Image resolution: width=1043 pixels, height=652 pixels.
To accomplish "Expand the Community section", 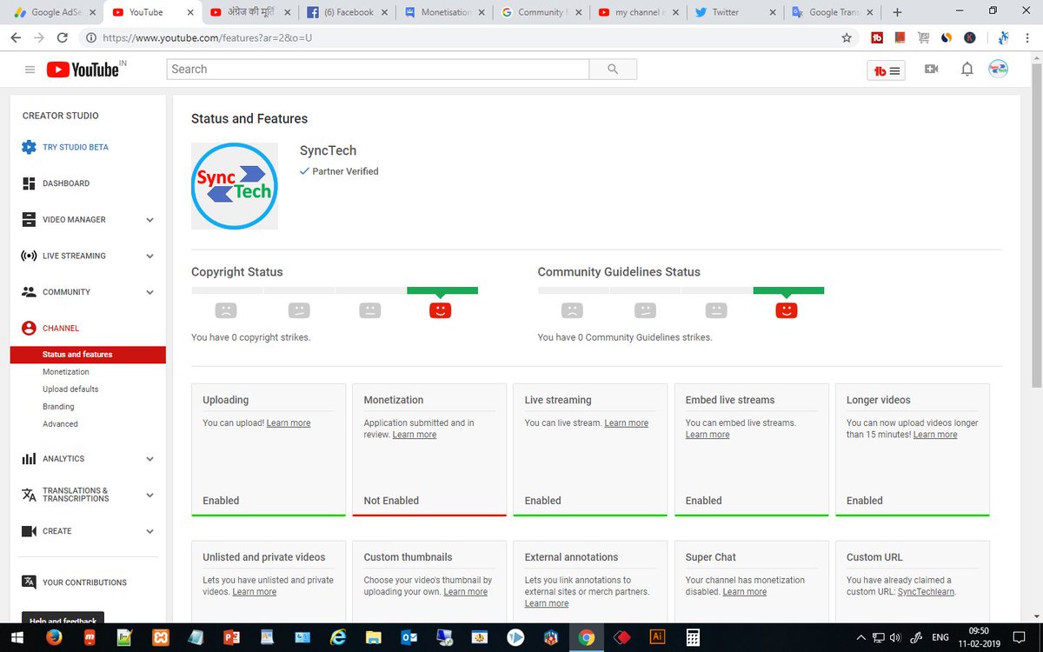I will [149, 293].
